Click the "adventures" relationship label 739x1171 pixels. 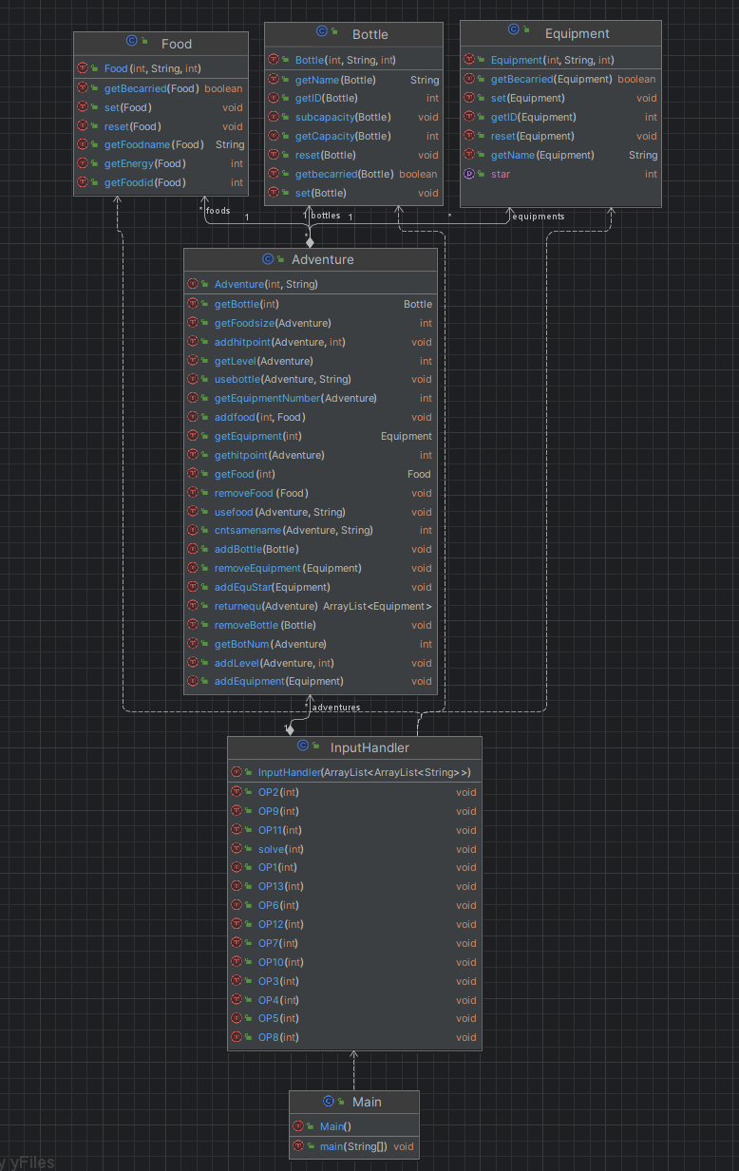tap(336, 708)
